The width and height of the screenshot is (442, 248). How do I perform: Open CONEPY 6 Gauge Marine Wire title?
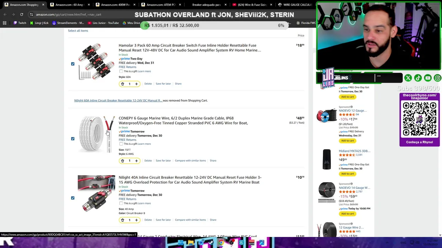click(183, 121)
